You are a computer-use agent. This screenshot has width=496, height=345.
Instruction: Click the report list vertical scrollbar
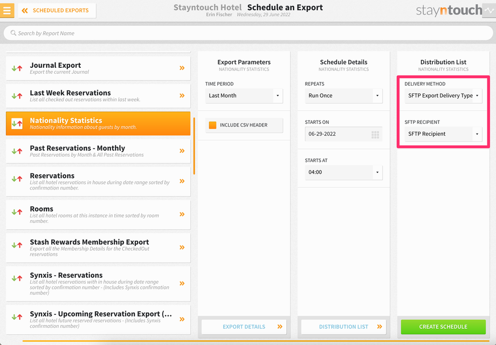[x=194, y=146]
